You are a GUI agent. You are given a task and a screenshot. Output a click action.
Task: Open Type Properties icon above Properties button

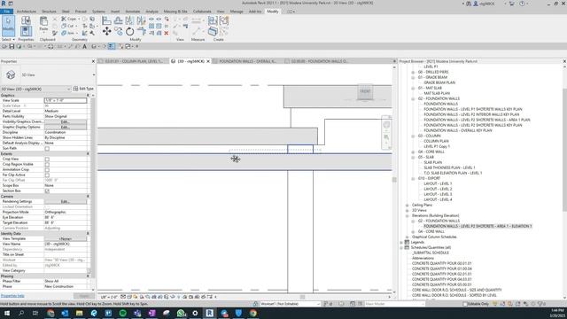coord(26,20)
